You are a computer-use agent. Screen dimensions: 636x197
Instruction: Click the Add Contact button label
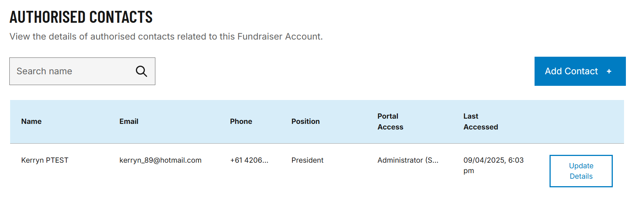coord(571,71)
